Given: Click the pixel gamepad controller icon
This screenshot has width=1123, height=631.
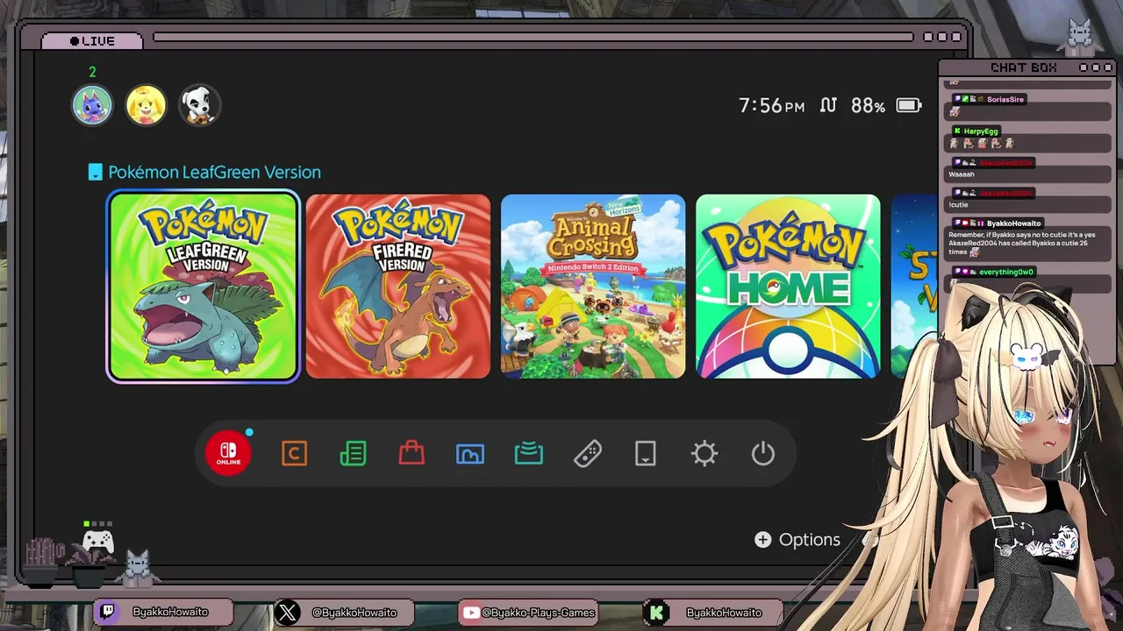Looking at the screenshot, I should point(98,542).
